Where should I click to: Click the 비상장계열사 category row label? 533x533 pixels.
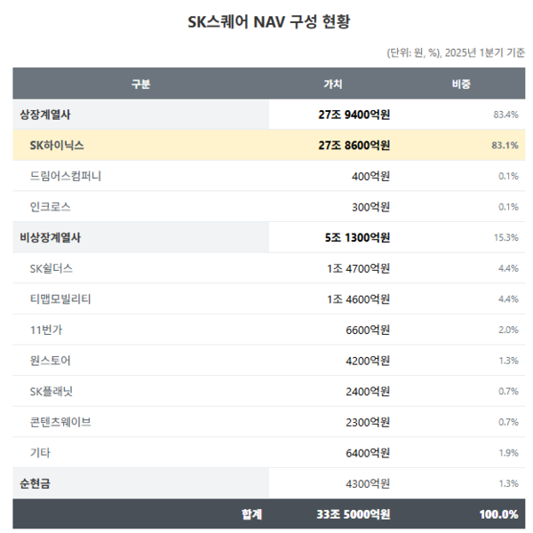[x=50, y=237]
